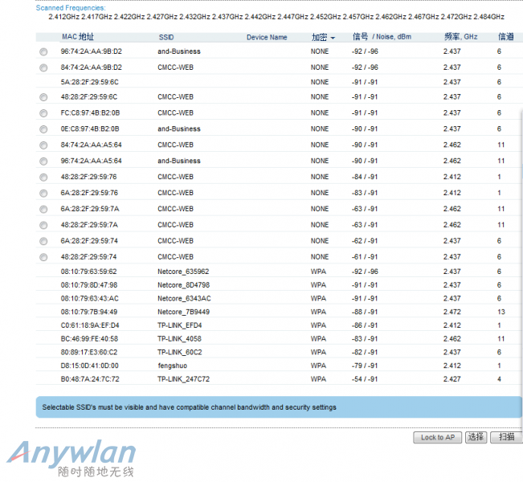
Task: Click the 扫描 (Scan) button
Action: pyautogui.click(x=506, y=437)
